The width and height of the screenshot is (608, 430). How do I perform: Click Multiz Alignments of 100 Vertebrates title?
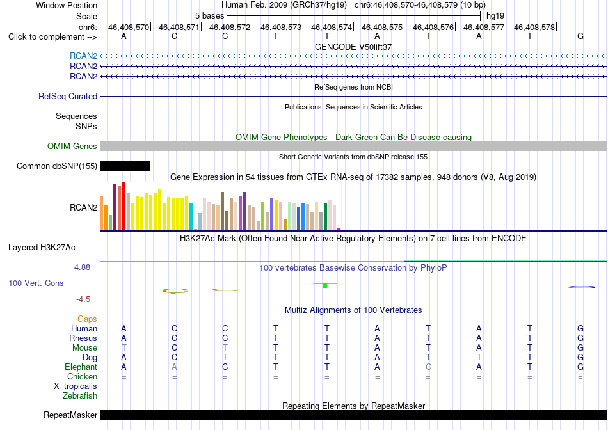tap(353, 310)
